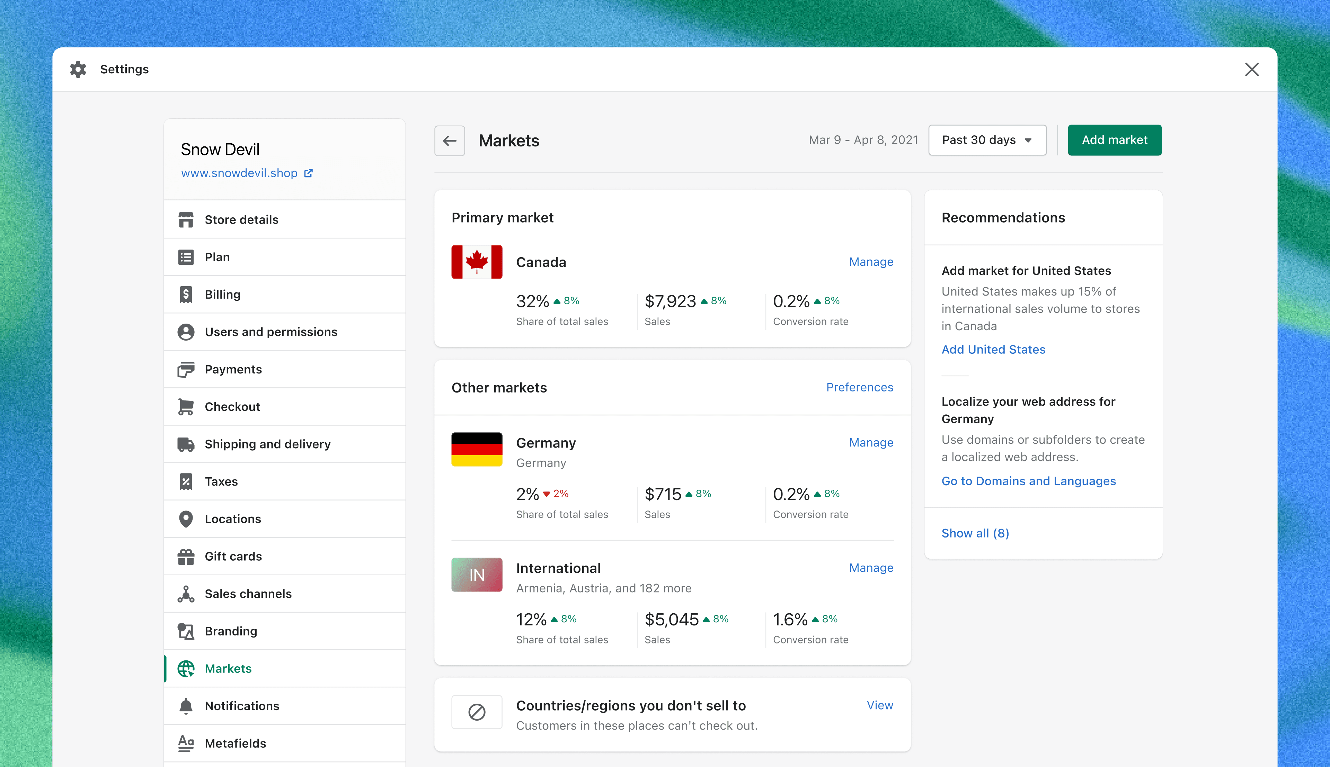The image size is (1330, 767).
Task: Go to Taxes settings
Action: [285, 481]
